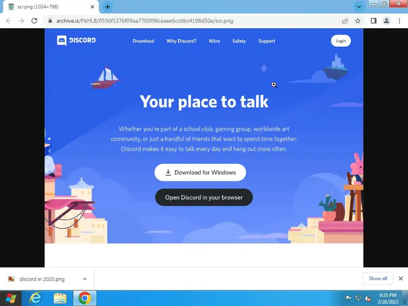Image resolution: width=408 pixels, height=306 pixels.
Task: Click the Why Discord? nav link
Action: click(182, 41)
